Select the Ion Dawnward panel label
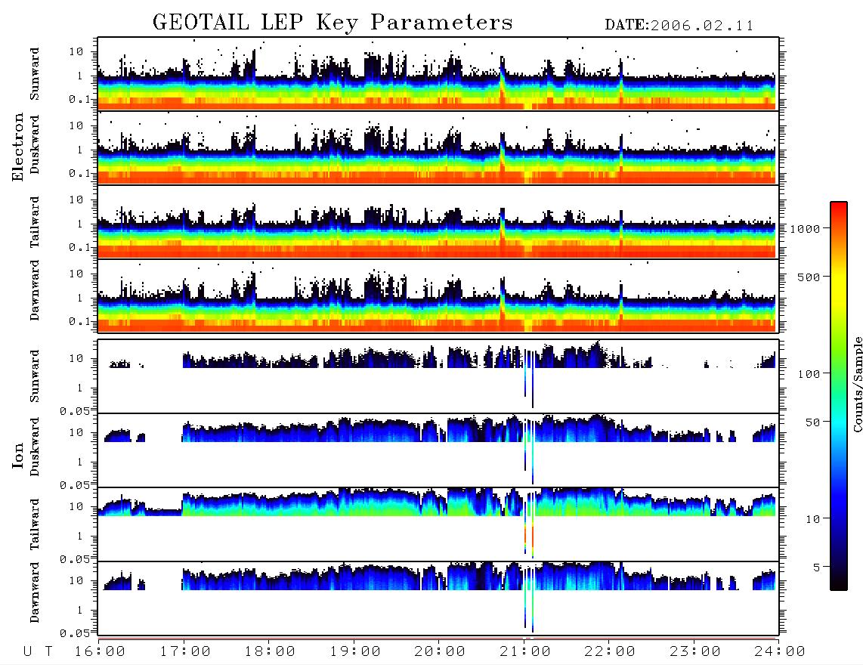 pyautogui.click(x=35, y=592)
